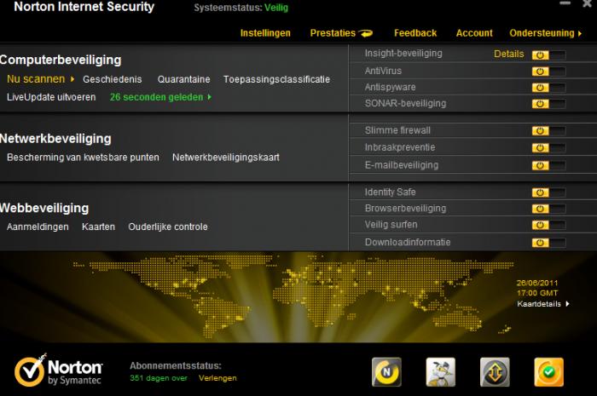
Task: Open Account menu
Action: (474, 33)
